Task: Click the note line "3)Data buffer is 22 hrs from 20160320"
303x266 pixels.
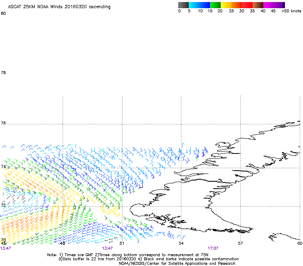Action: [148, 259]
